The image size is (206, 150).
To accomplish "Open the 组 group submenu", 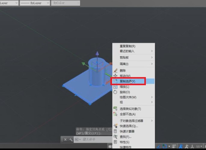I will (x=134, y=102).
